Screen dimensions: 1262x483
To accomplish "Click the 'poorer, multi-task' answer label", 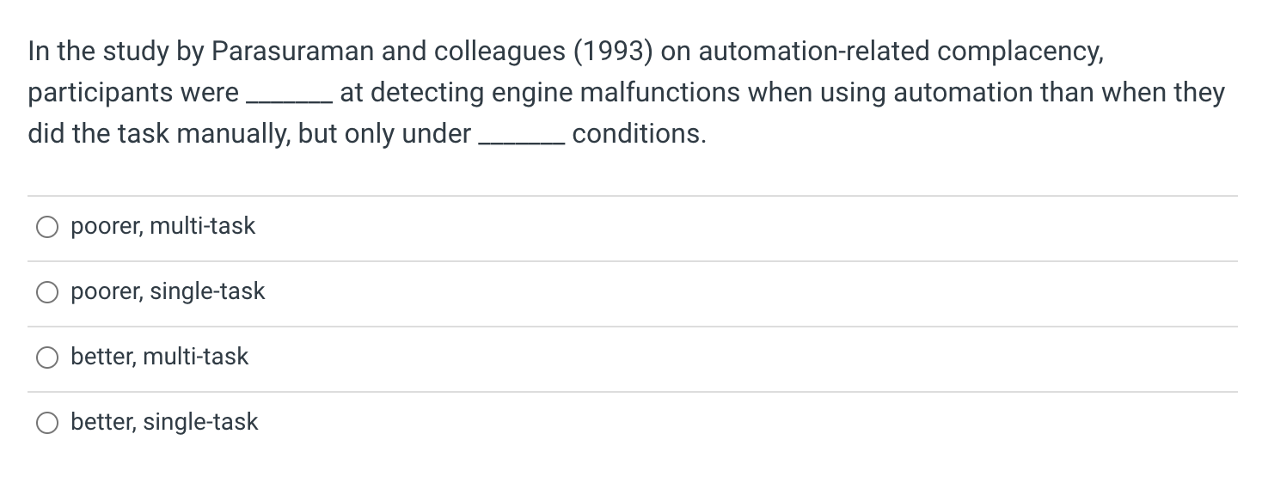I will [x=162, y=226].
